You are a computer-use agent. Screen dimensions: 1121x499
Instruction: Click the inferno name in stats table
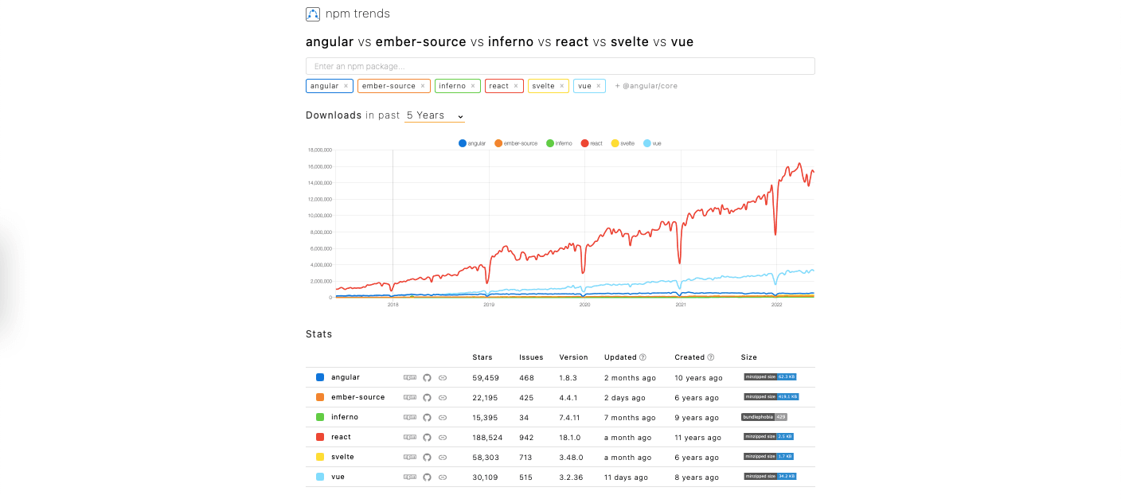345,417
